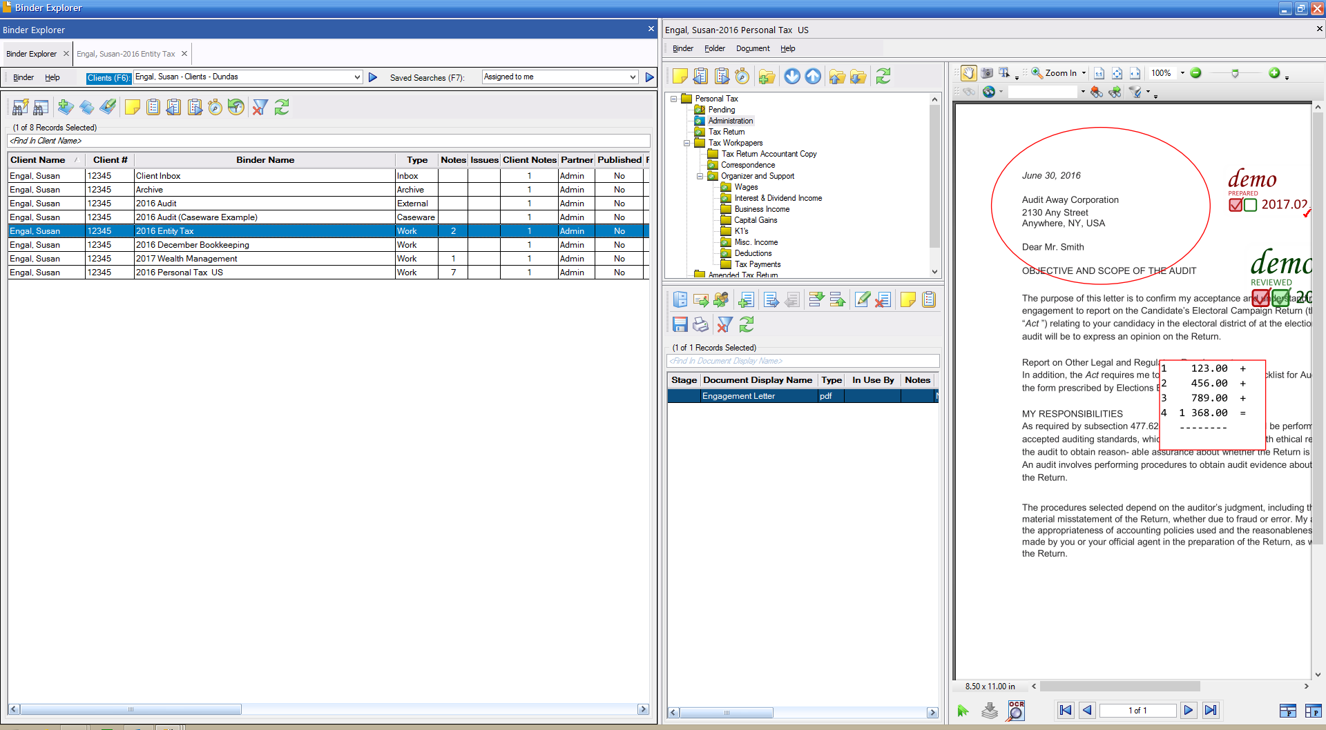Open the Saved Searches dropdown
1326x730 pixels.
[x=633, y=77]
